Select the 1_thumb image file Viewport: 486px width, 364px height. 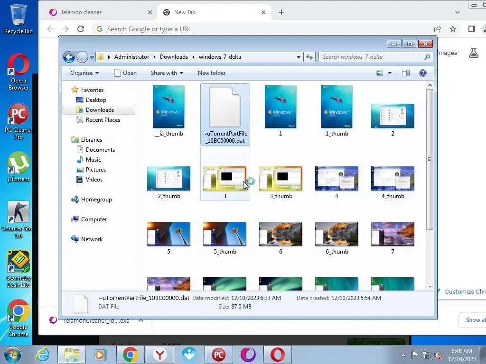click(336, 111)
